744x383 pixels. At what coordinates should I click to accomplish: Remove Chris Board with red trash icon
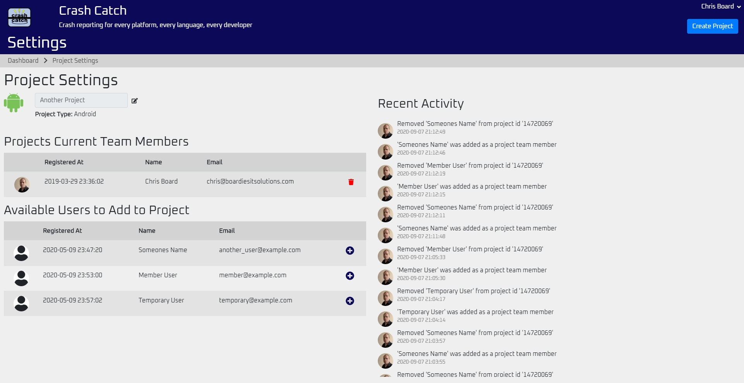click(x=351, y=182)
